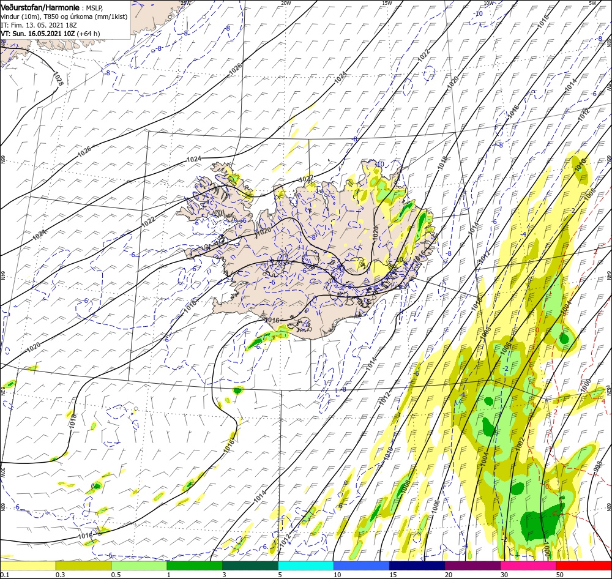This screenshot has width=612, height=579.
Task: Click the yellow 0.1–0.3 mm legend swatch
Action: click(x=28, y=566)
